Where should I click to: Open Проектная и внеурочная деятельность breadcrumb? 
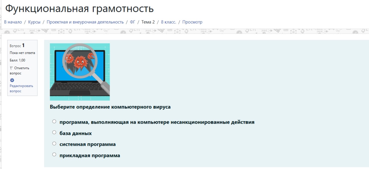(85, 22)
